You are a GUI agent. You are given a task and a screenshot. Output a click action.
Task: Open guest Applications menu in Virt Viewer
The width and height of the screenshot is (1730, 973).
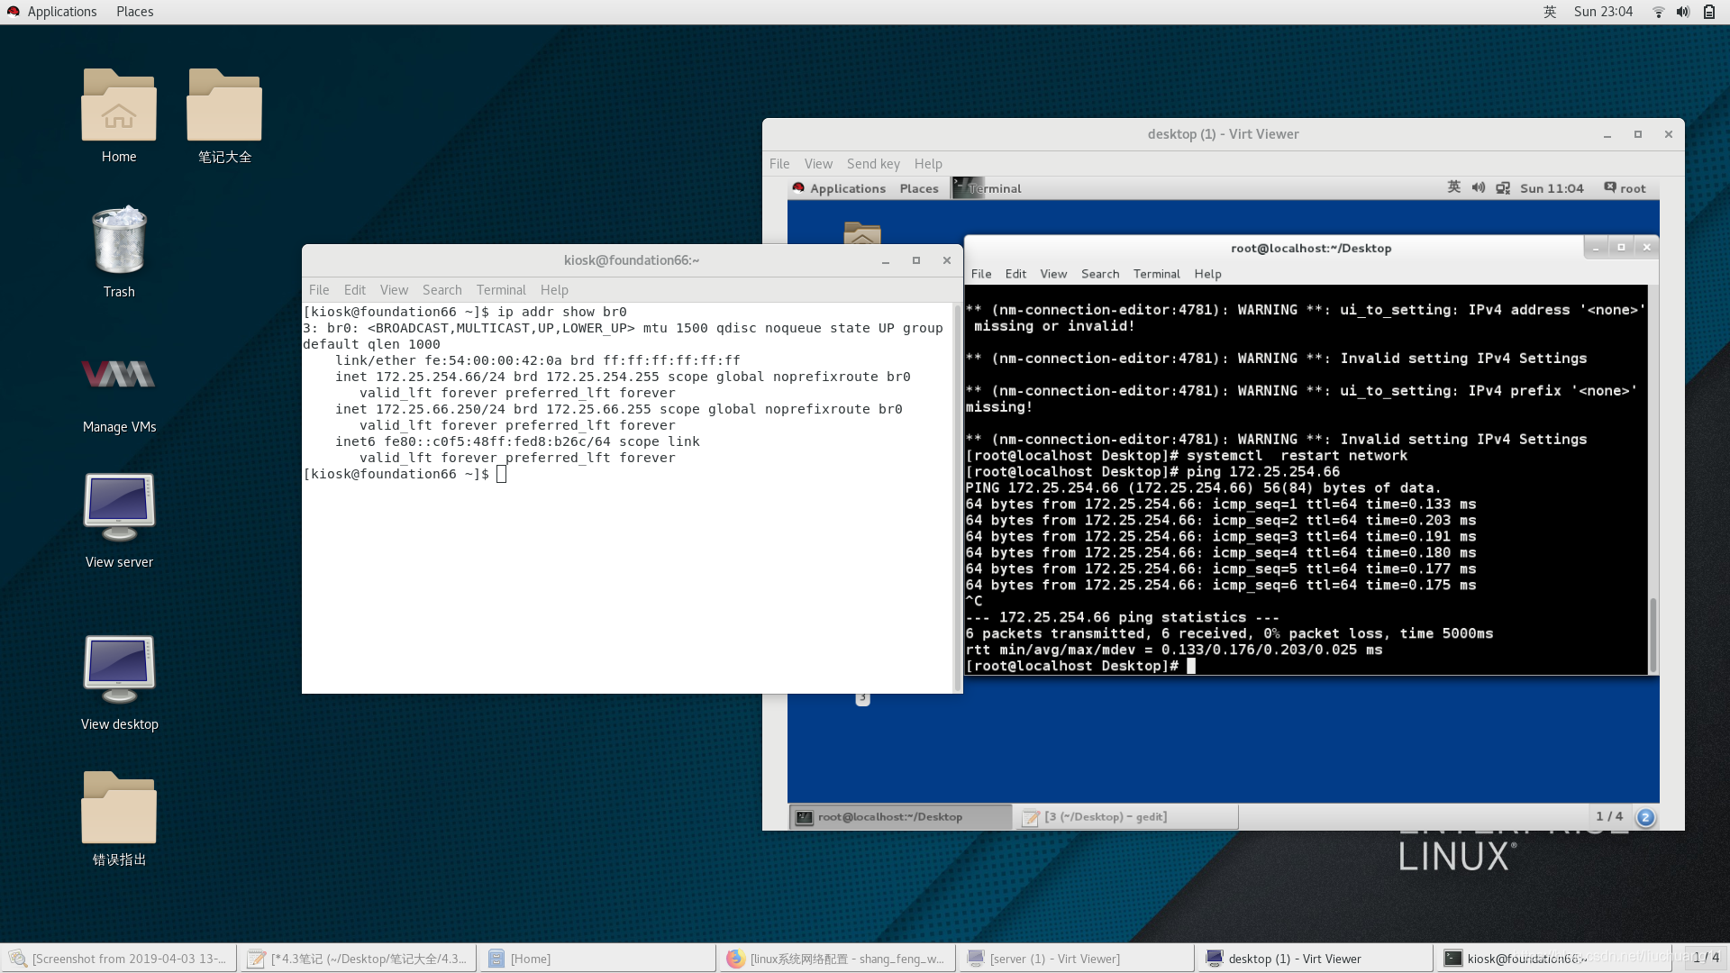(x=847, y=188)
